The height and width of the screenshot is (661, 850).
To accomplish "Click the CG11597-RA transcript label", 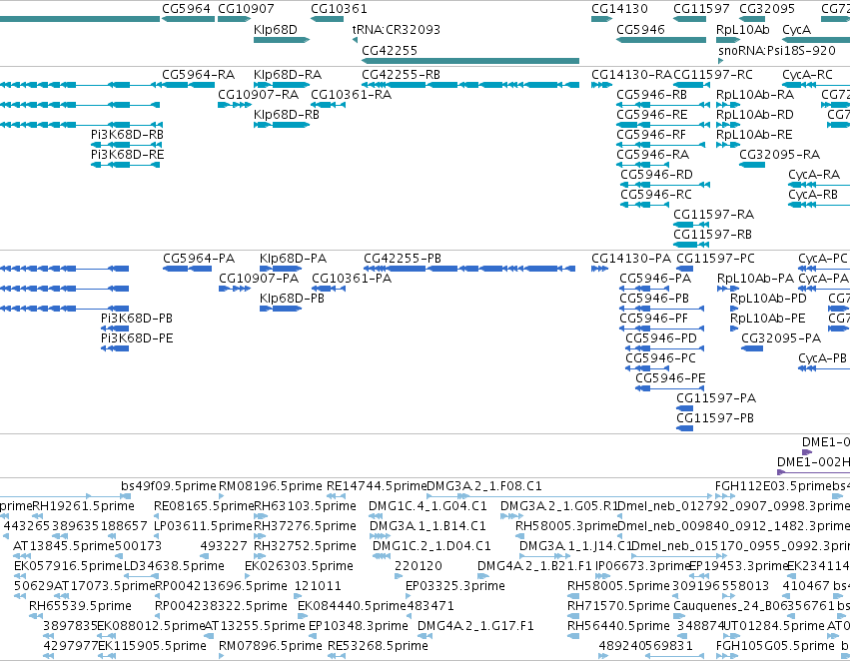I will [x=713, y=215].
